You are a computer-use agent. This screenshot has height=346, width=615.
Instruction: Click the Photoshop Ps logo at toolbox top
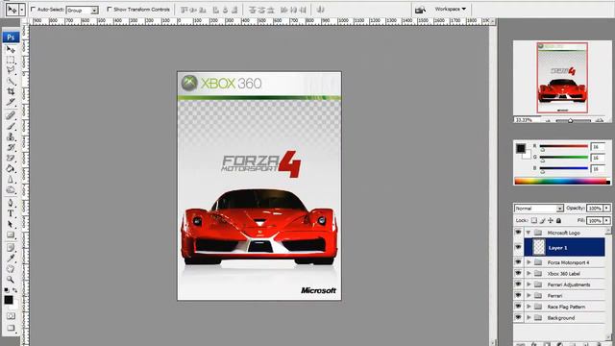point(11,37)
